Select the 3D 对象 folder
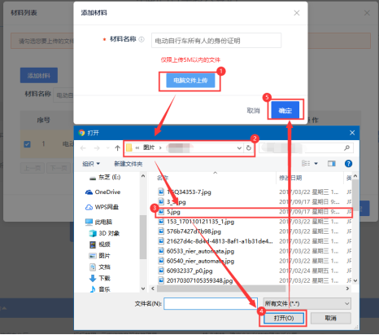The height and width of the screenshot is (335, 379). [104, 233]
